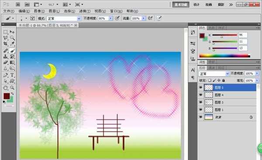Click the R value input field

243,35
